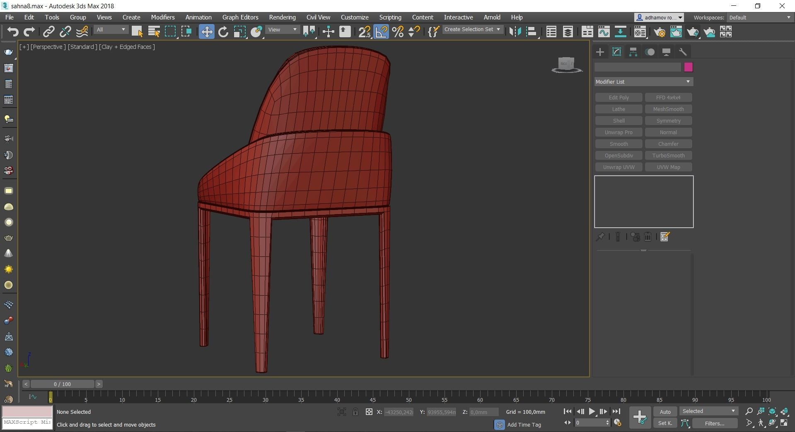Click Bind to Space Warp icon
The width and height of the screenshot is (795, 432).
pyautogui.click(x=82, y=32)
